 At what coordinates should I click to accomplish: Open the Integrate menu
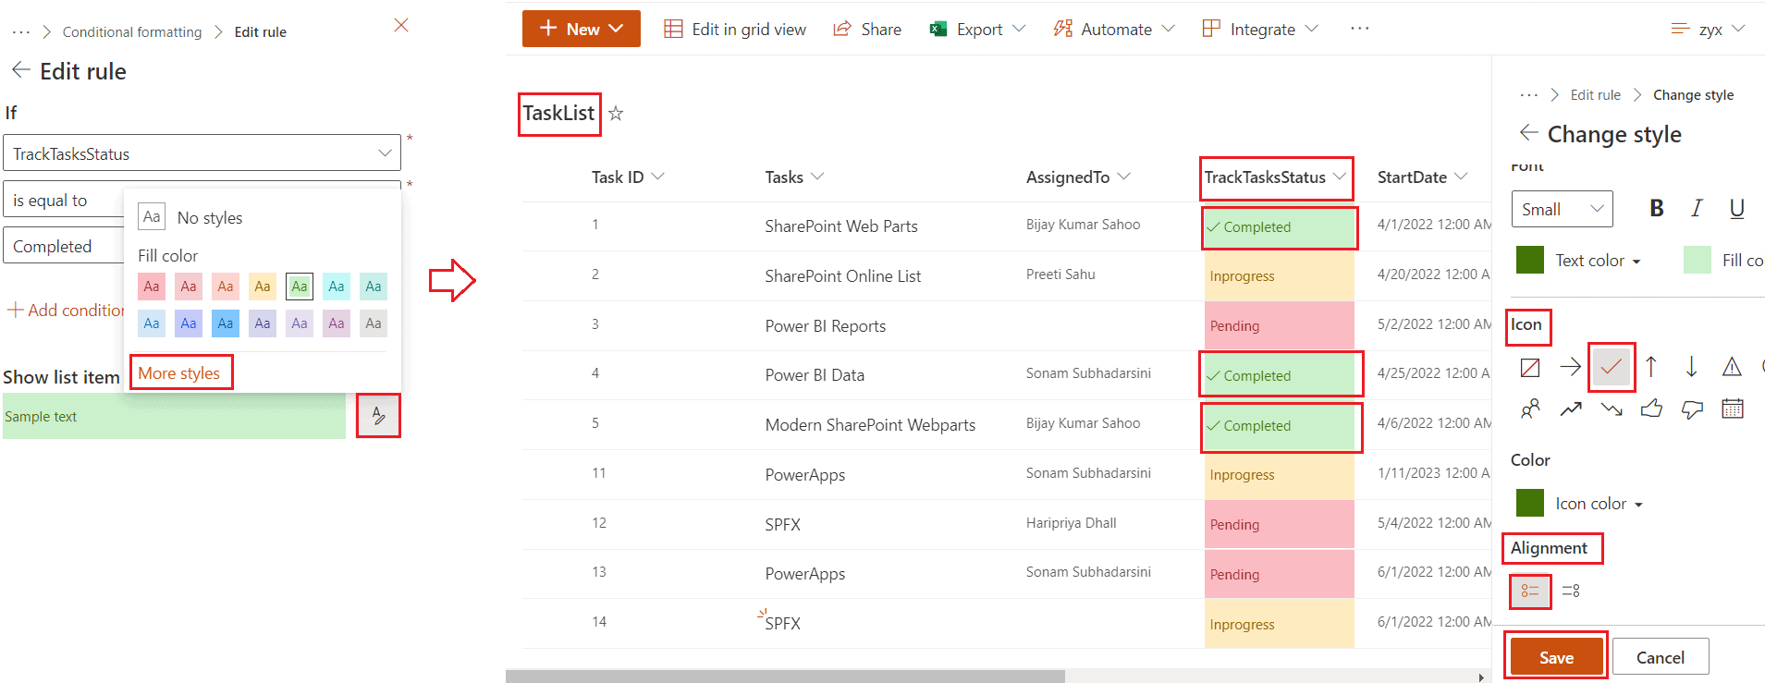(x=1260, y=30)
